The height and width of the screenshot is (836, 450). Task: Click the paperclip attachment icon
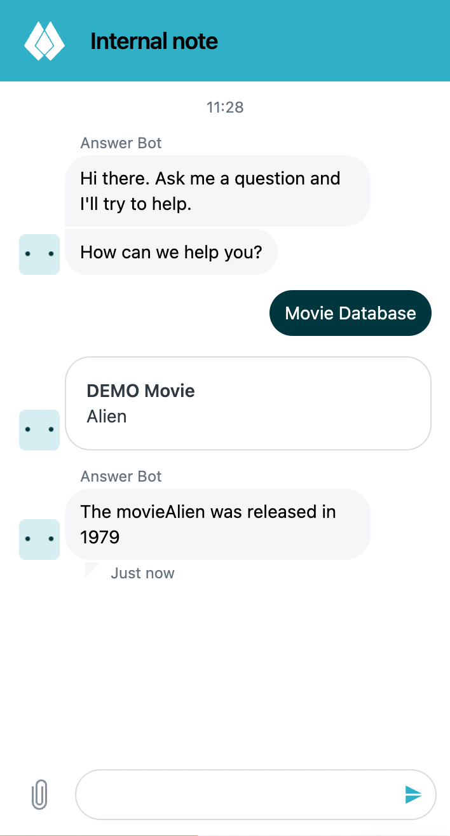point(39,795)
